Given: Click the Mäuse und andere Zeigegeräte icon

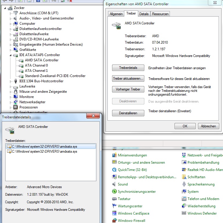Looking at the screenshot, I should coord(16,91).
